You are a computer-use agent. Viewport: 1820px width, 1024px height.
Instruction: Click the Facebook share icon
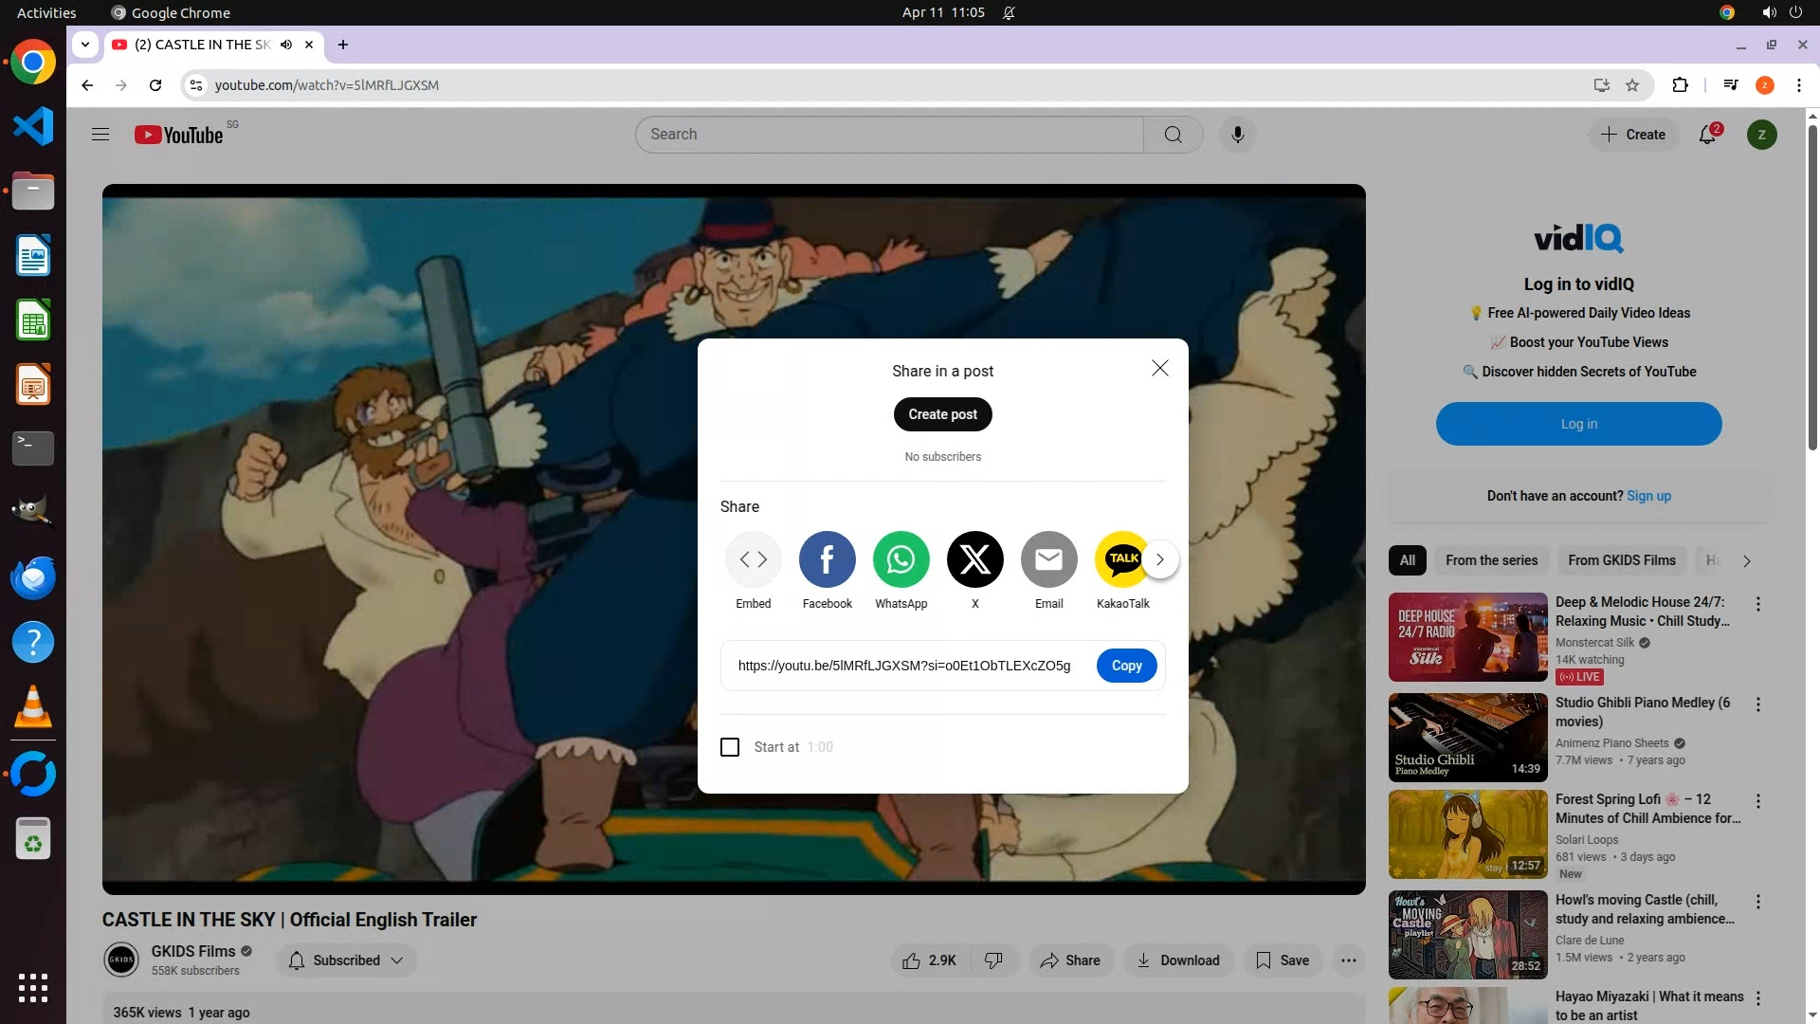tap(827, 559)
